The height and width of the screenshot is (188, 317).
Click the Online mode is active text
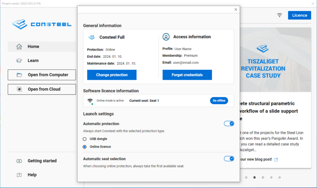pyautogui.click(x=110, y=100)
